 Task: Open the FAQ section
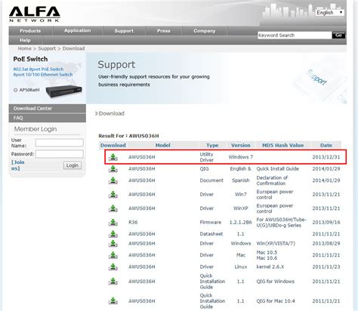48,118
